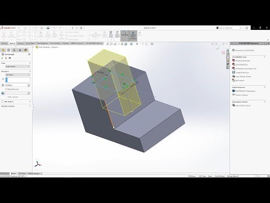Switch to the Sheet Metal ribbon tab
Image resolution: width=270 pixels, height=203 pixels.
[x=30, y=43]
